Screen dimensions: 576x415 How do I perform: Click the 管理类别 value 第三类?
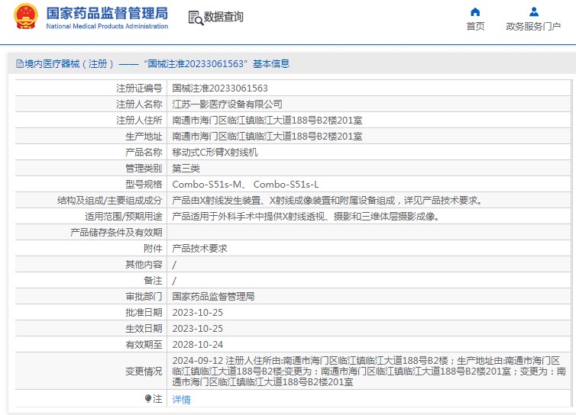coord(186,168)
